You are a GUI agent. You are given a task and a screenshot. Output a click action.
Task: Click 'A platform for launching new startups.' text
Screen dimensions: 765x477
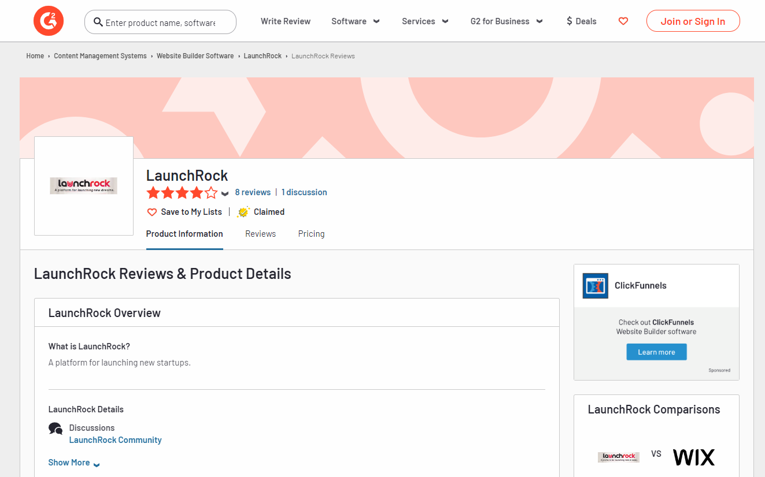click(x=120, y=363)
